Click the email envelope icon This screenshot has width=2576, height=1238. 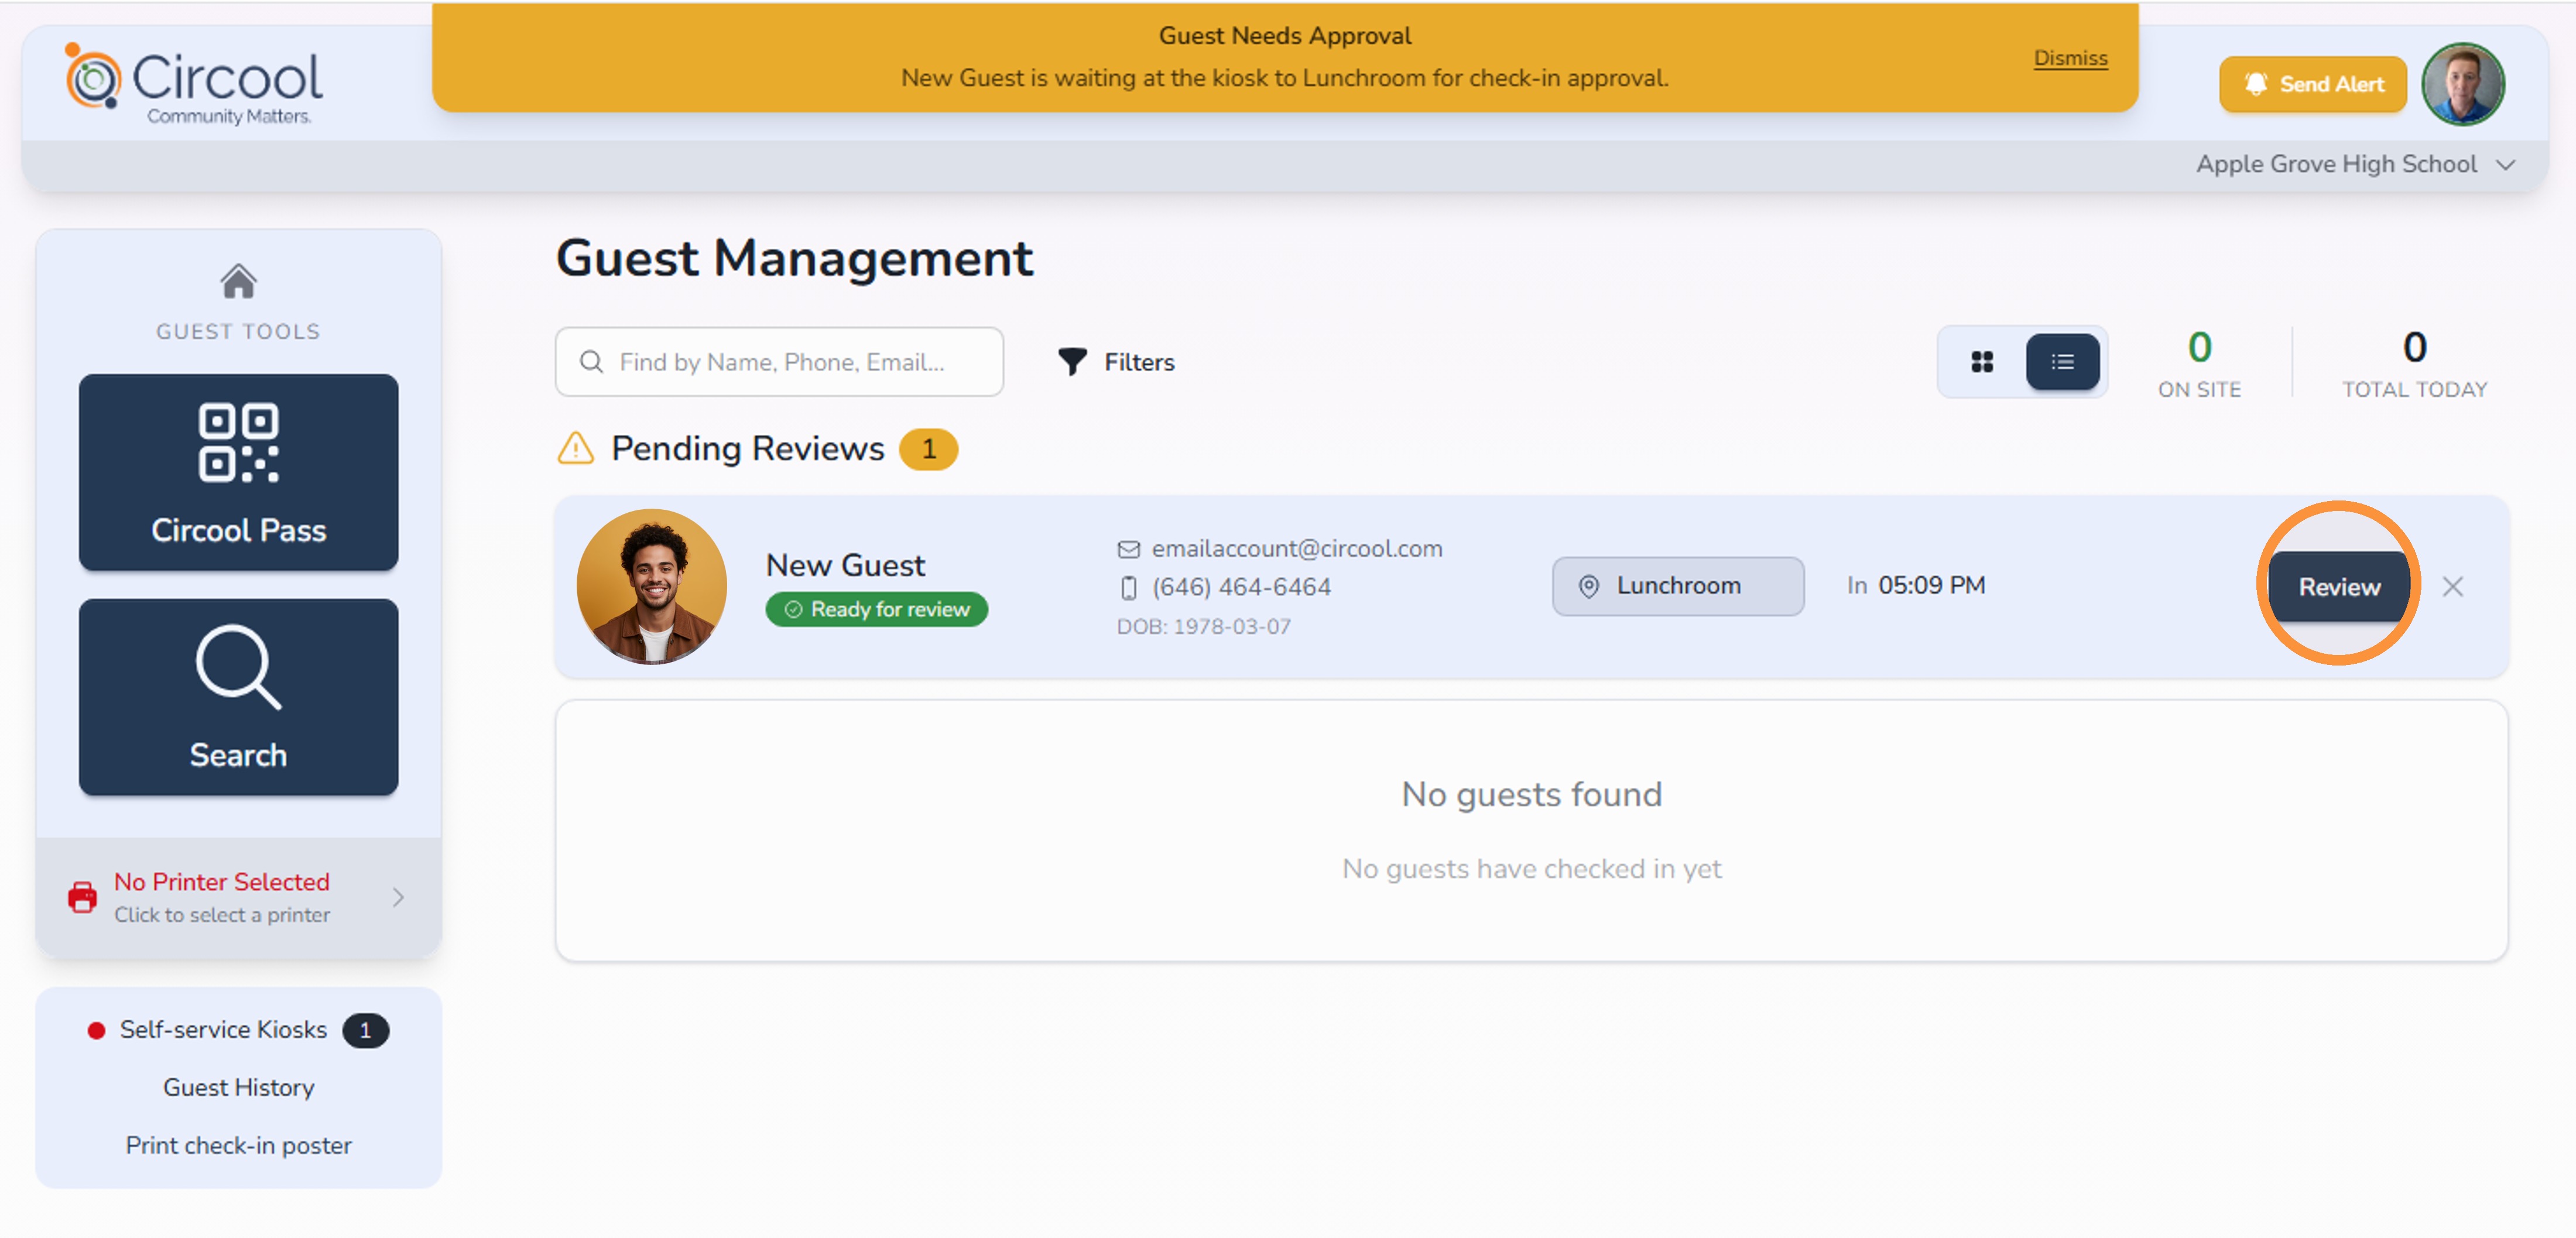1128,549
